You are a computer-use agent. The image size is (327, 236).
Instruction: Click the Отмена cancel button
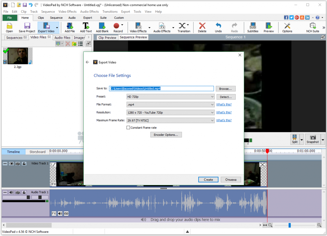tap(231, 180)
